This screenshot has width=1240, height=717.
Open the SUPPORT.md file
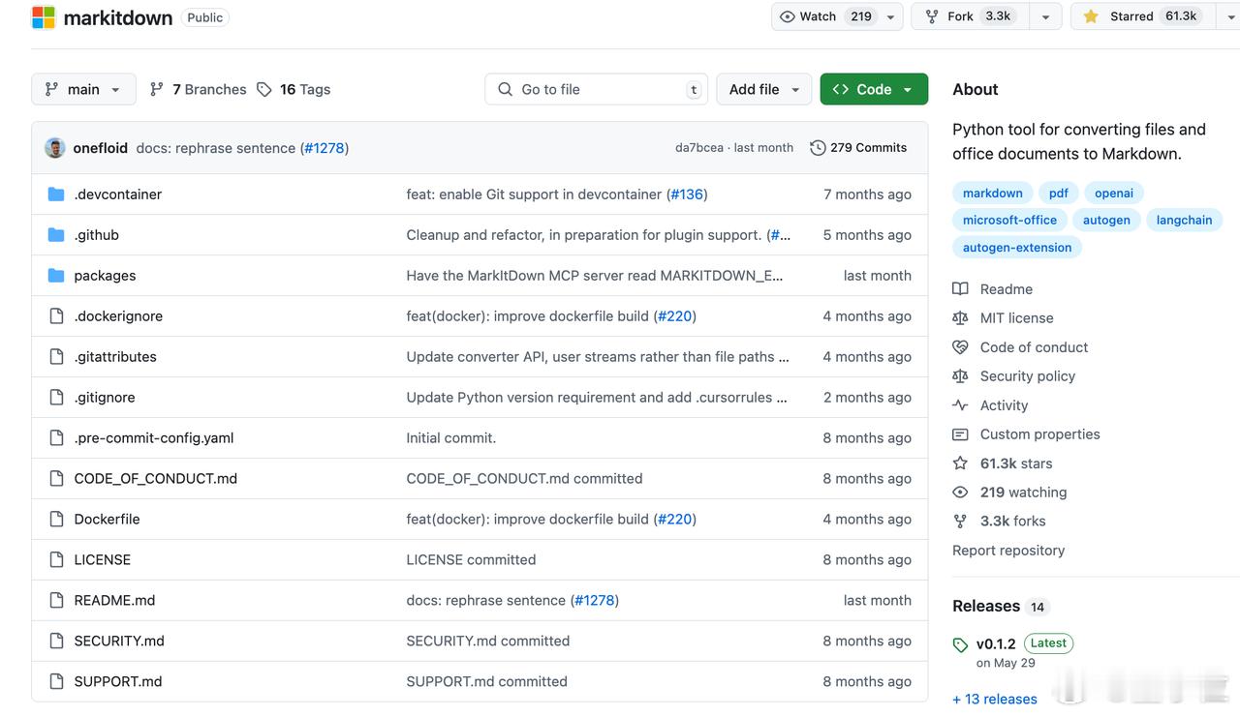pyautogui.click(x=118, y=682)
